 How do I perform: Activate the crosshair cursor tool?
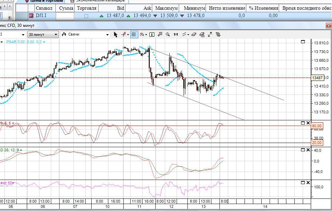(124, 35)
